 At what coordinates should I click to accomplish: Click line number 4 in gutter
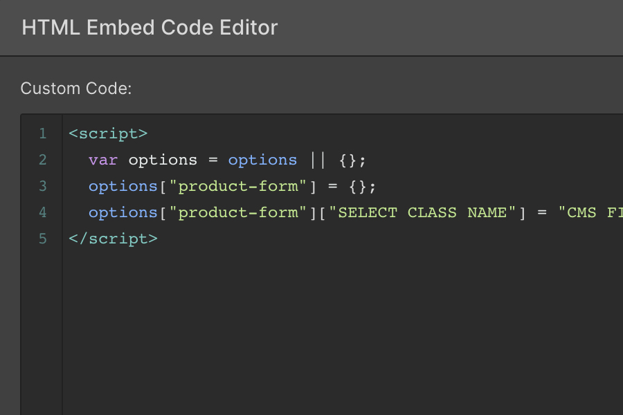click(x=43, y=212)
